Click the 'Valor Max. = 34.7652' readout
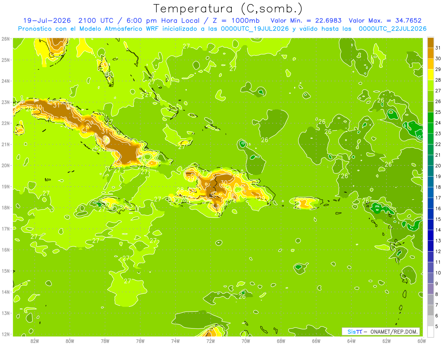 [385, 21]
